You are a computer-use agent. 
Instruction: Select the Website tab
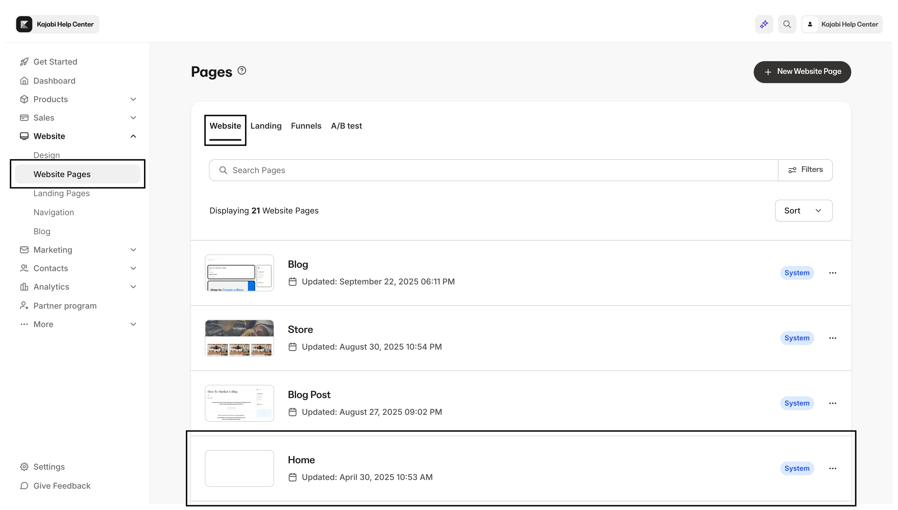[x=225, y=126]
